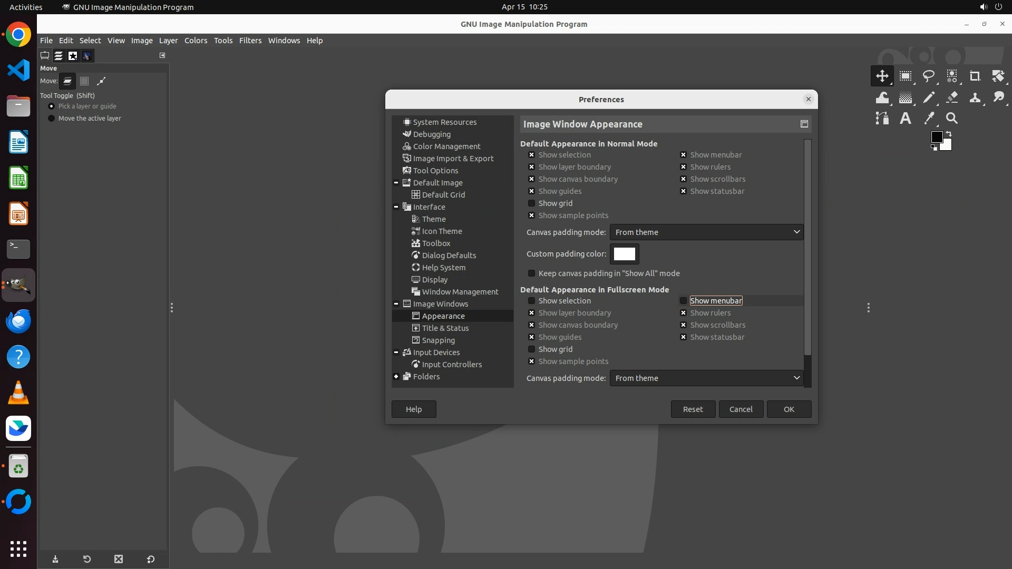The image size is (1012, 569).
Task: Select the Free Select lasso tool
Action: [x=929, y=76]
